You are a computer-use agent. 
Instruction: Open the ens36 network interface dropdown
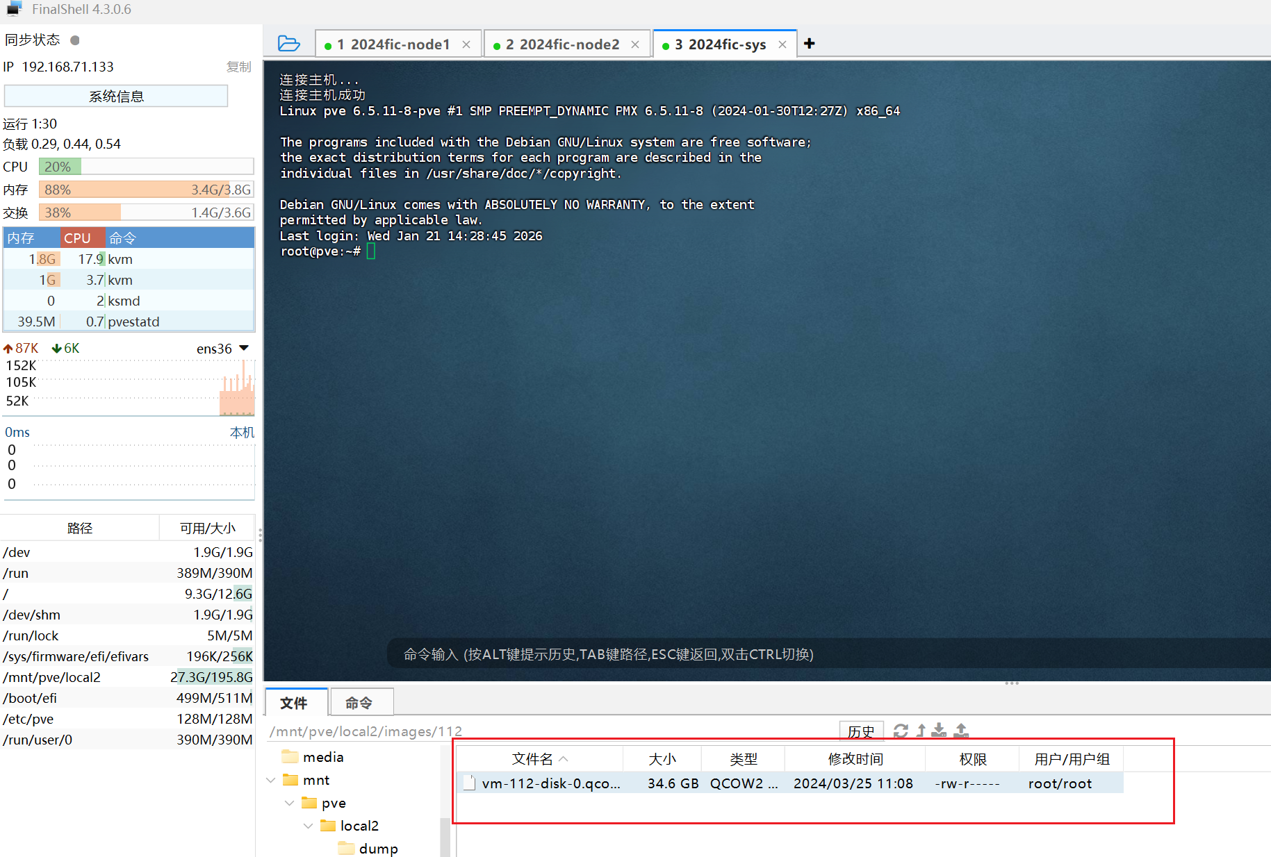point(244,348)
